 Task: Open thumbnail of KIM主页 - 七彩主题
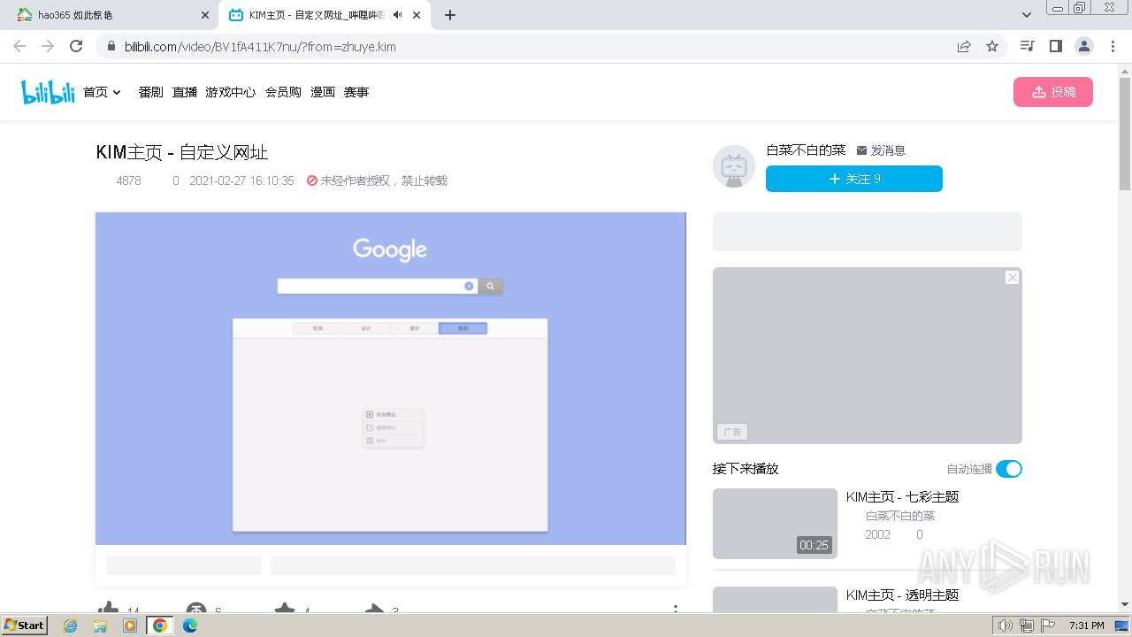click(775, 524)
